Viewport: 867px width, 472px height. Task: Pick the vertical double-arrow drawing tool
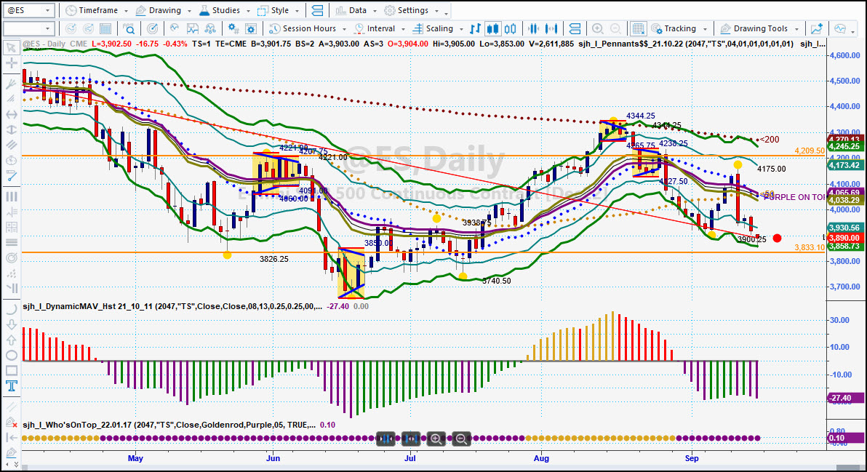pos(10,130)
